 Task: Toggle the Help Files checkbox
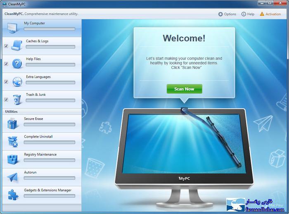(x=6, y=64)
